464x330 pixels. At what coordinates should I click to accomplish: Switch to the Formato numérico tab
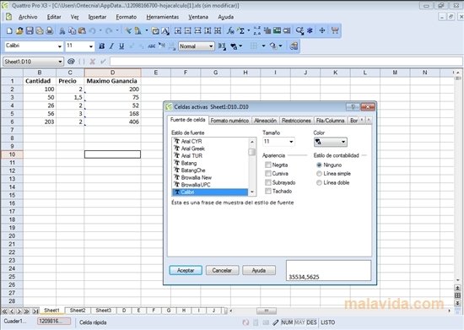(x=229, y=121)
